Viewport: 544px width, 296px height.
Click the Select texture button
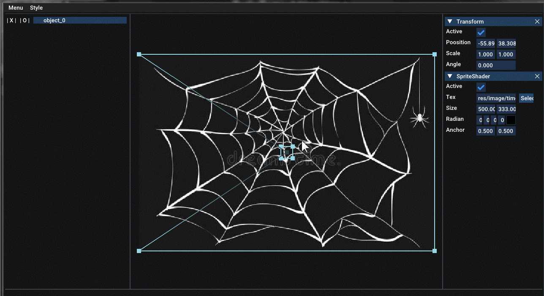click(526, 98)
